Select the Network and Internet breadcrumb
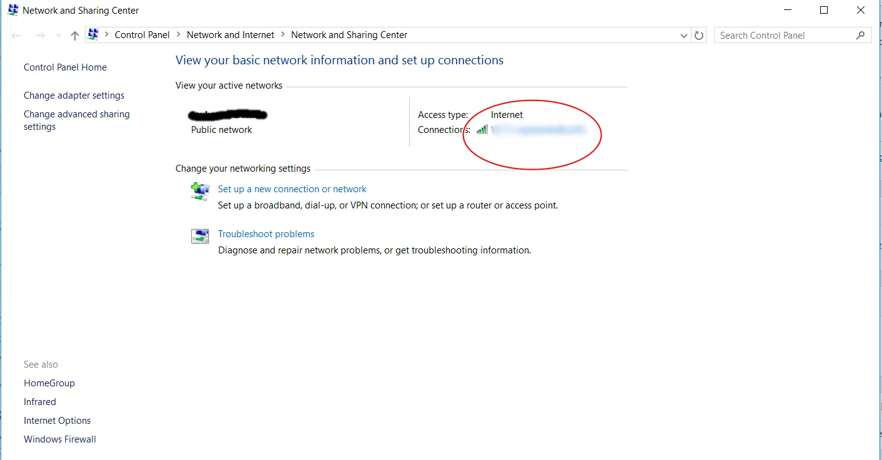 click(230, 35)
